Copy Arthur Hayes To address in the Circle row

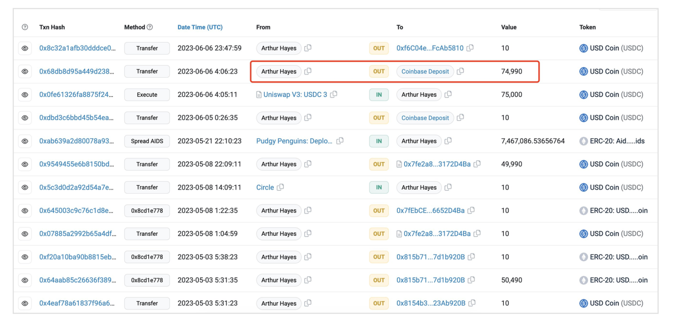click(x=448, y=187)
